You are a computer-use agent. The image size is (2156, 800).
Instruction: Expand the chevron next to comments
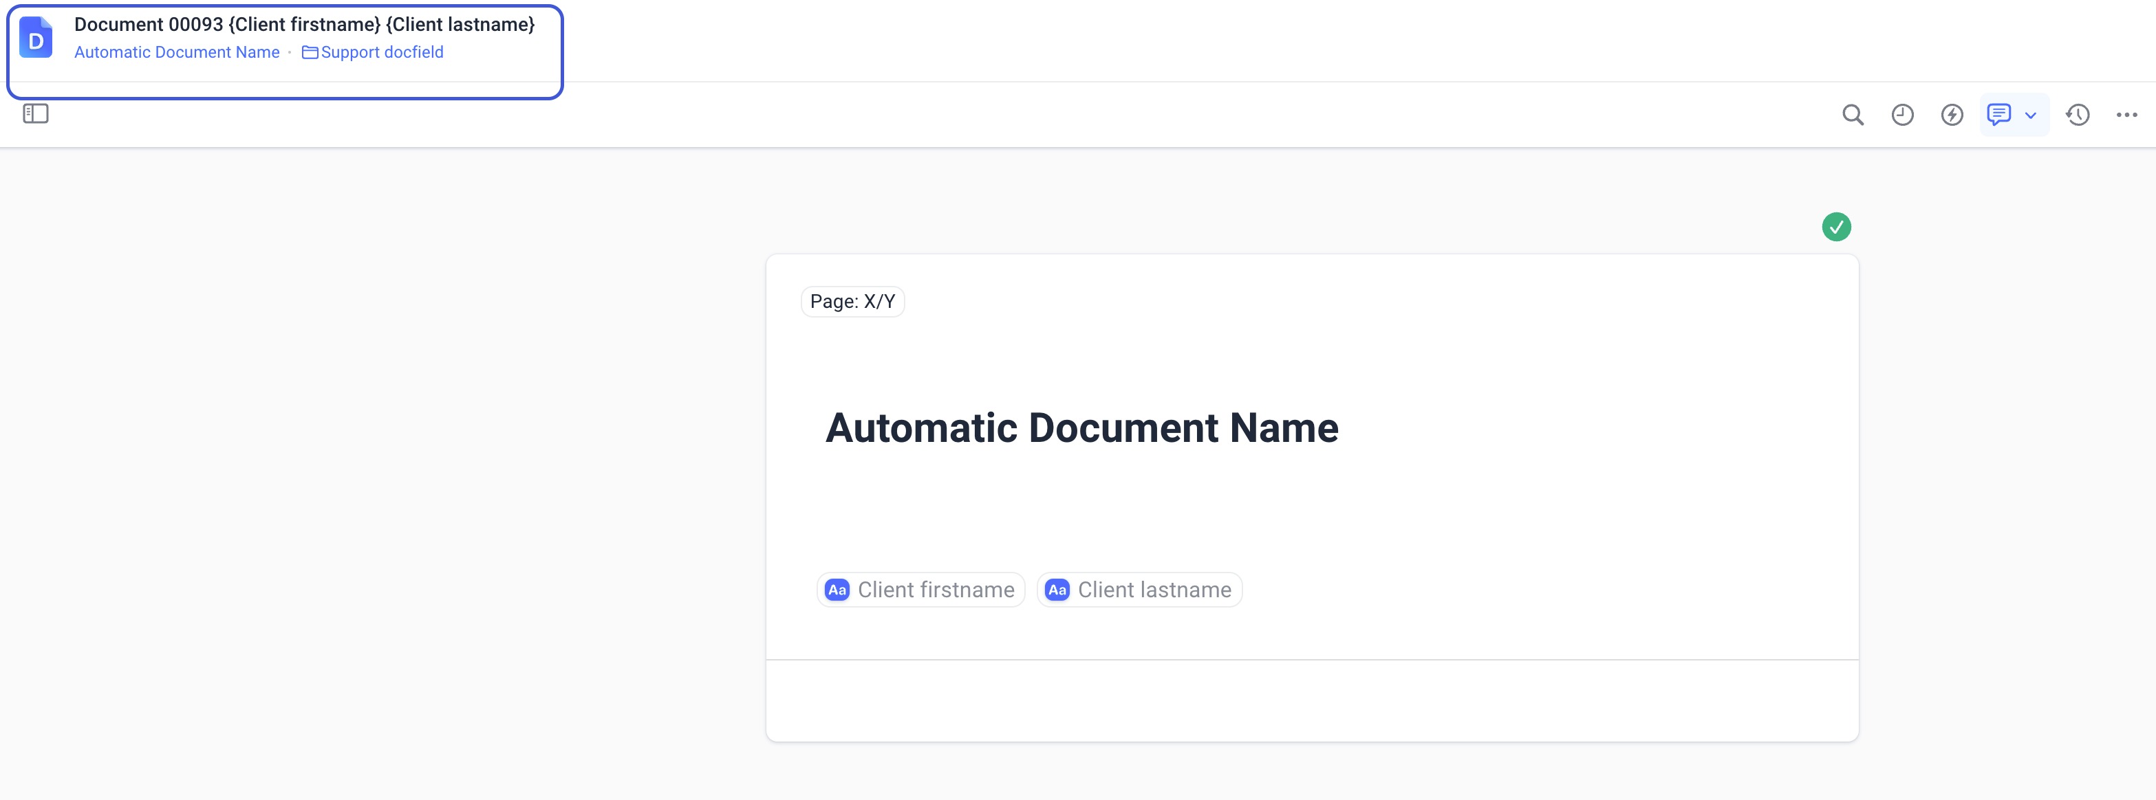point(2029,115)
